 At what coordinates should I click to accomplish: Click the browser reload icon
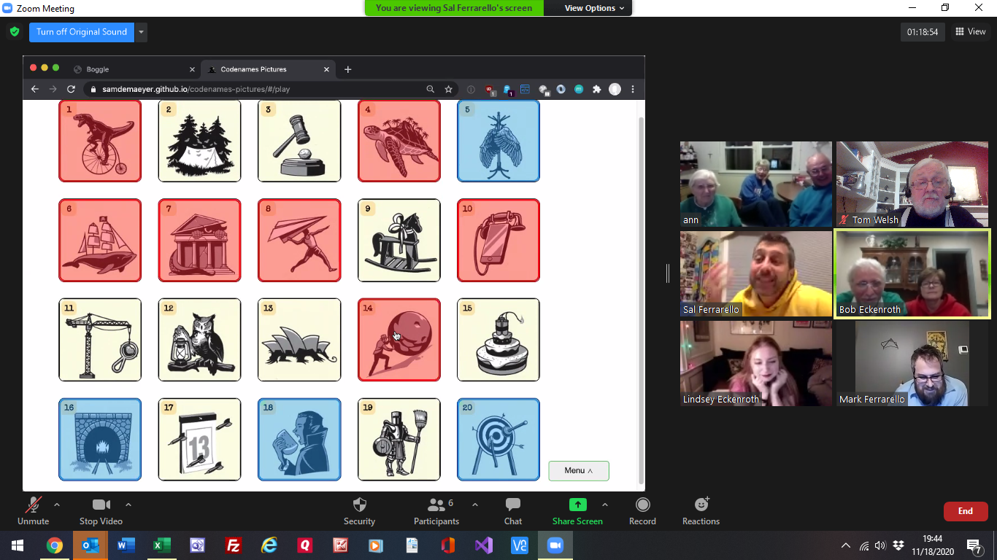click(71, 89)
